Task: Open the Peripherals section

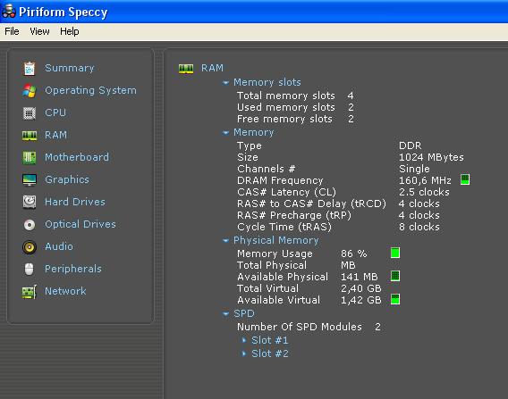Action: click(x=73, y=269)
